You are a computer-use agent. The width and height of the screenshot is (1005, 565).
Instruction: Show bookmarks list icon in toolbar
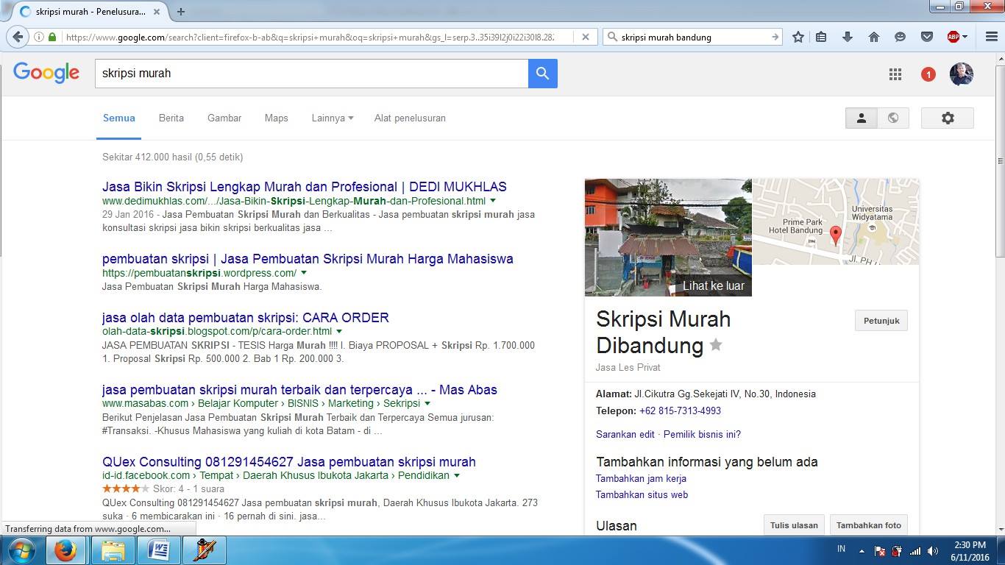(822, 37)
